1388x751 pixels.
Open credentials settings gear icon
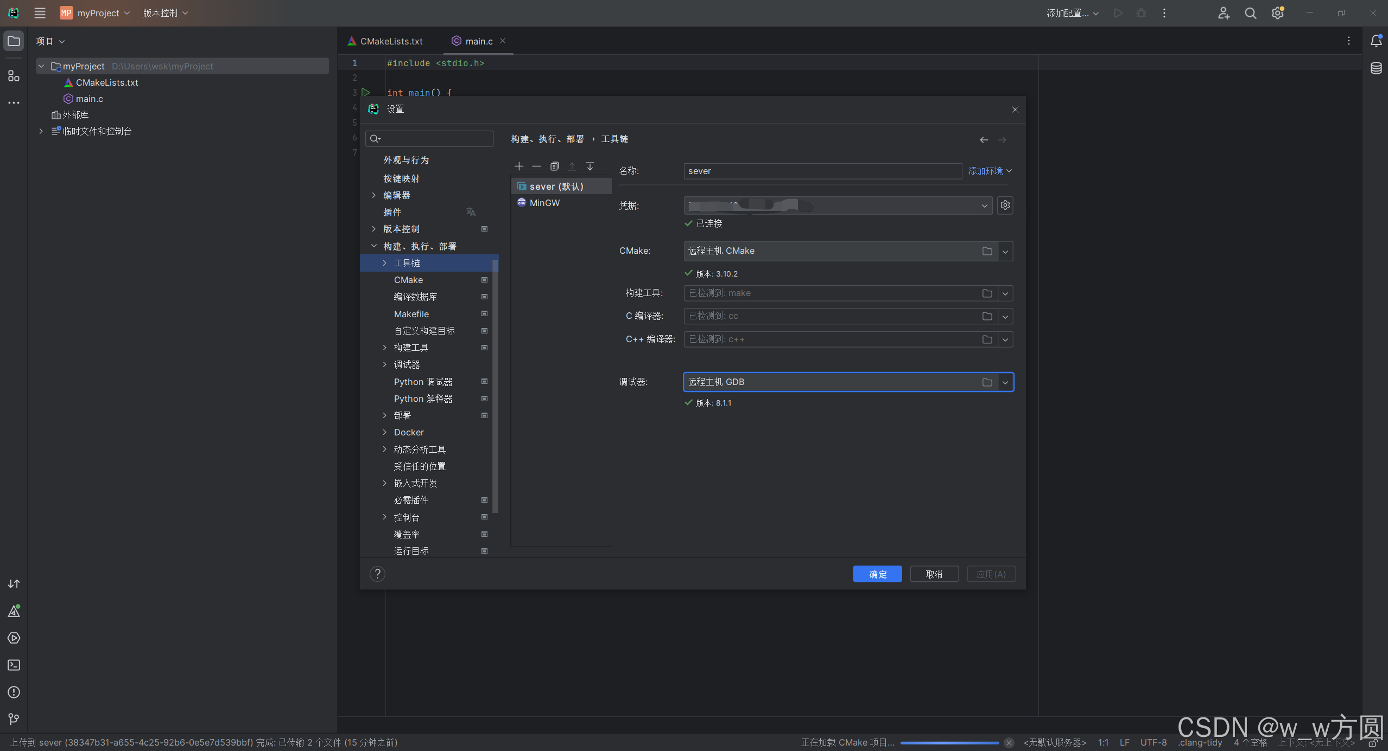(x=1005, y=205)
